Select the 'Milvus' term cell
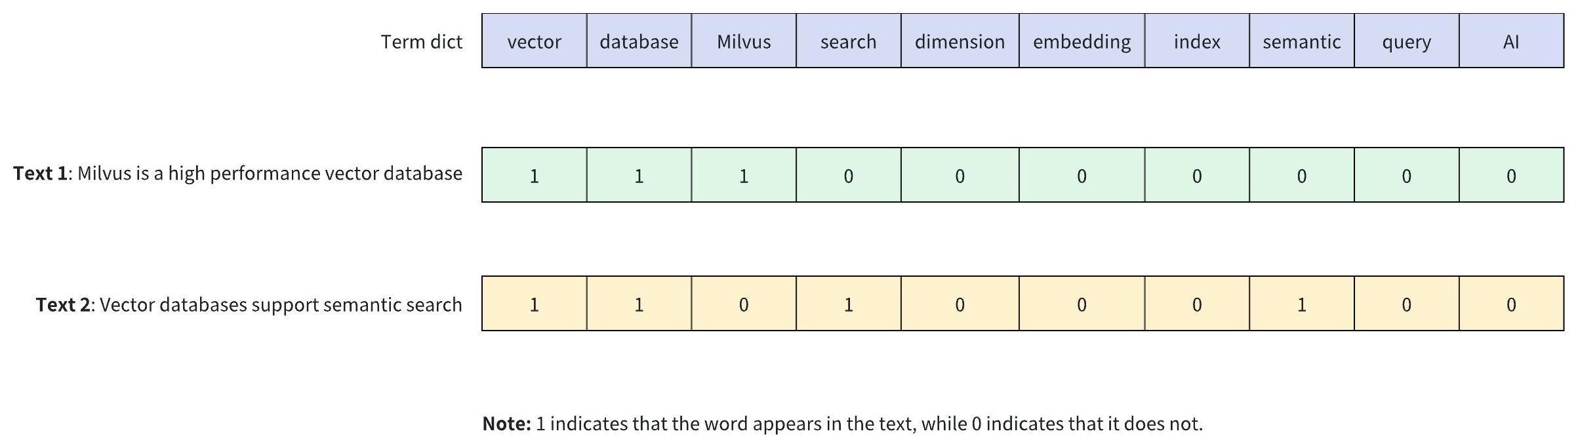 click(x=744, y=41)
